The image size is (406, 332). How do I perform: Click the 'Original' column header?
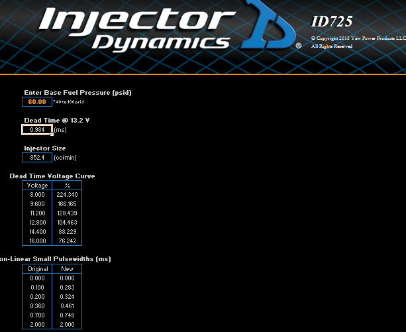click(37, 269)
